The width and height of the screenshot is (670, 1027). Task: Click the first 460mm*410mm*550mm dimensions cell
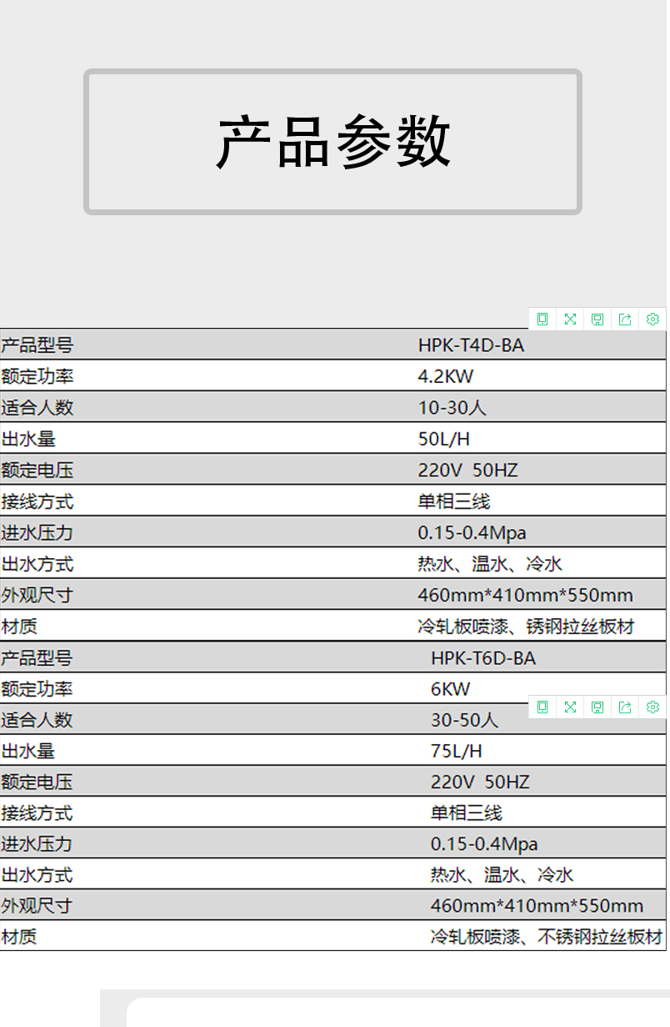point(525,596)
